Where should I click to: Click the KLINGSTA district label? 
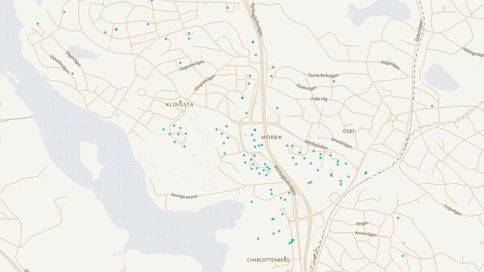[x=180, y=105]
